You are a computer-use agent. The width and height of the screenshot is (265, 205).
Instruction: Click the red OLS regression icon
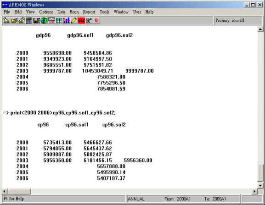click(x=81, y=21)
